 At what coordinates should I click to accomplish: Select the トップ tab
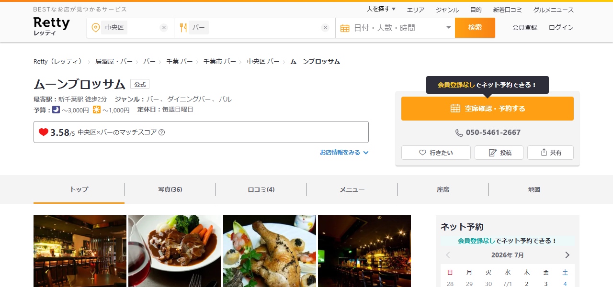[x=79, y=189]
